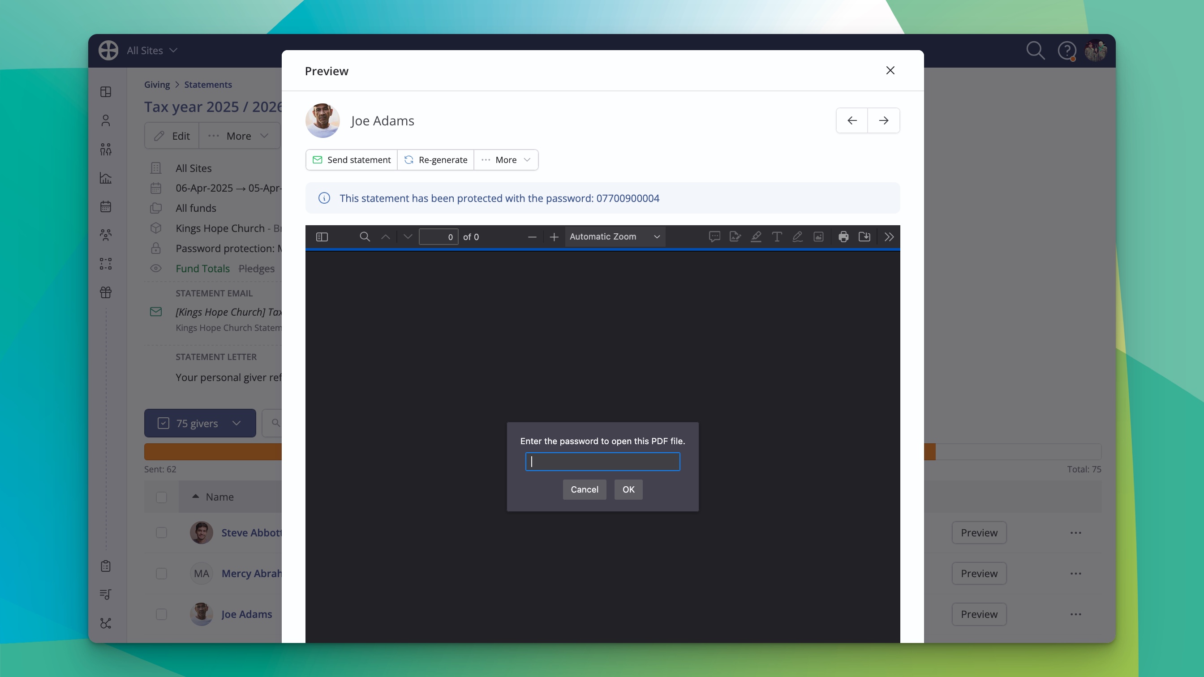The image size is (1204, 677).
Task: Open the help menu
Action: pos(1067,51)
